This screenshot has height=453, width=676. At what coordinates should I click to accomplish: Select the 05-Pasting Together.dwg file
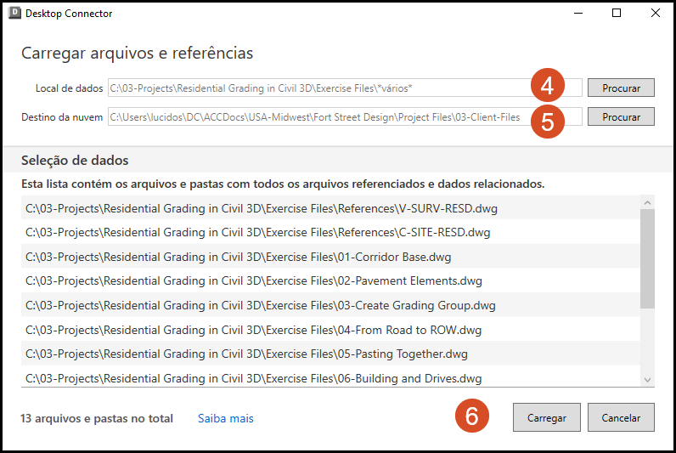tap(246, 354)
